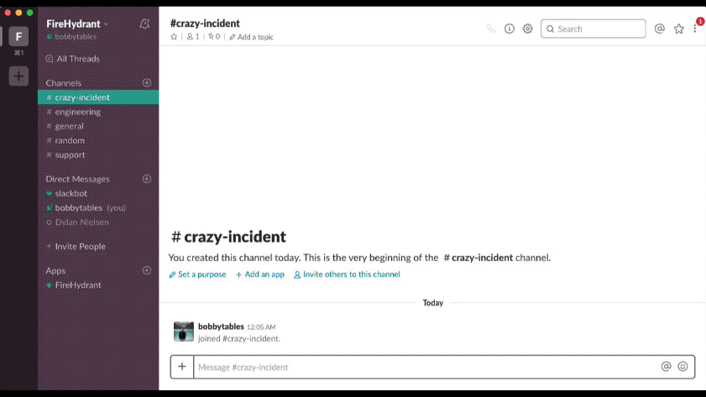Screen dimensions: 706x397
Task: Select the crazy-incident channel in sidebar
Action: point(98,97)
